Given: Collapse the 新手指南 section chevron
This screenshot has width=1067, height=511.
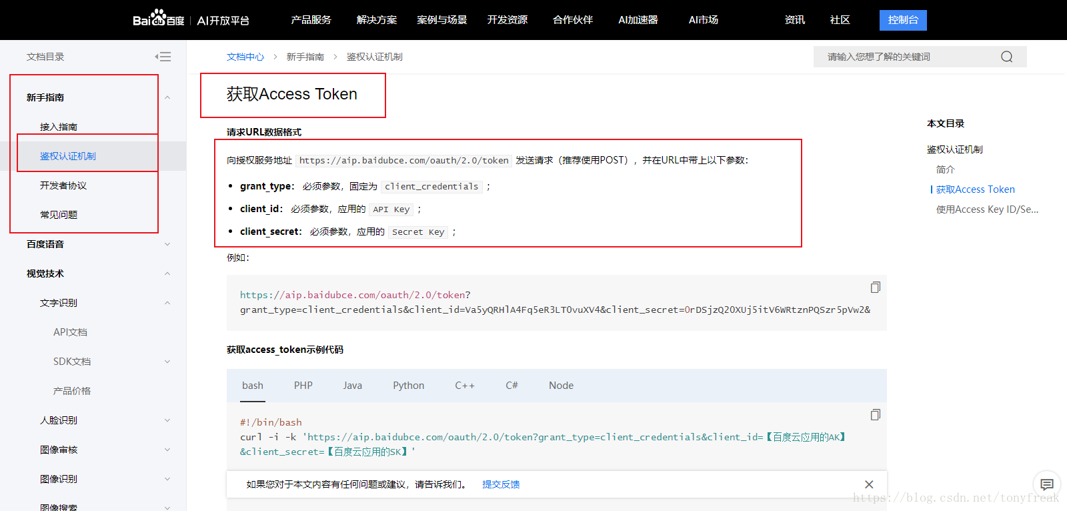Looking at the screenshot, I should pyautogui.click(x=167, y=97).
